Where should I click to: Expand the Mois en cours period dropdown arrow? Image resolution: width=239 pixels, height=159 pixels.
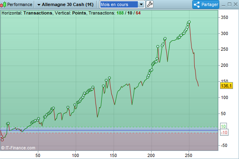point(141,4)
